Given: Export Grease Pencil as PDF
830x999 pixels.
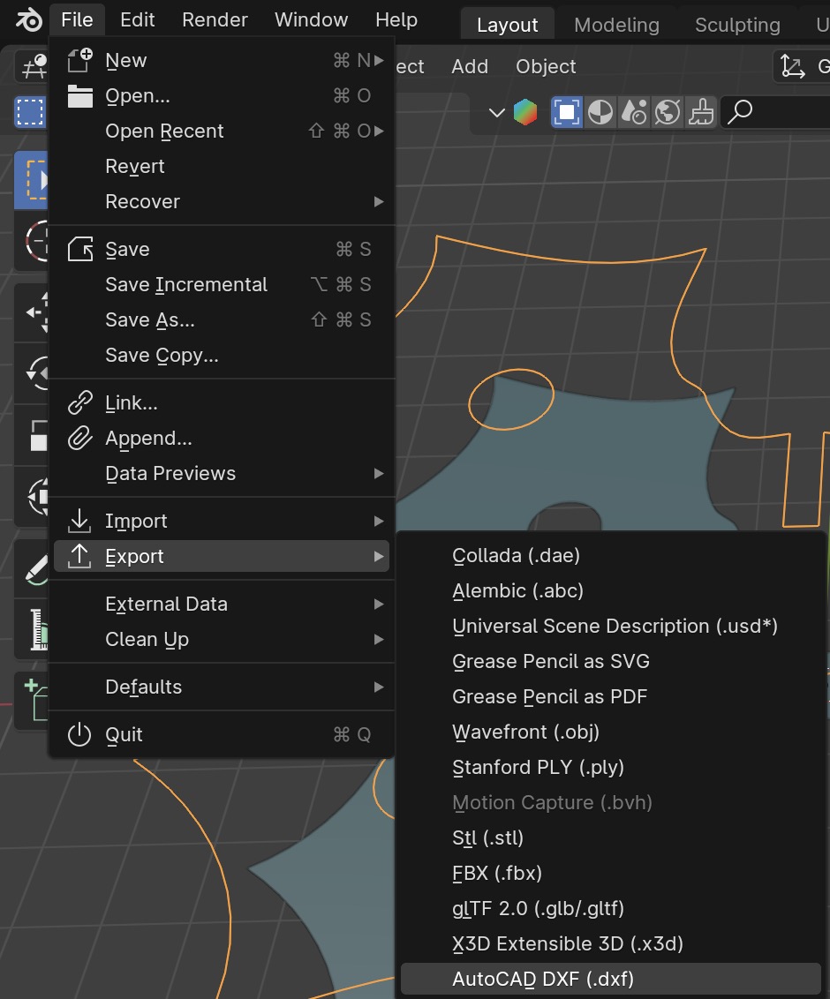Looking at the screenshot, I should click(611, 696).
